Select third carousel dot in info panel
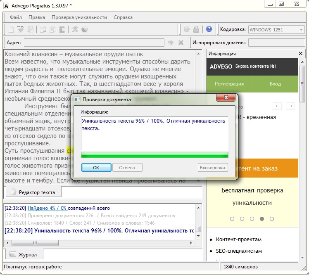Viewport: 309px width, 275px height. (x=252, y=219)
